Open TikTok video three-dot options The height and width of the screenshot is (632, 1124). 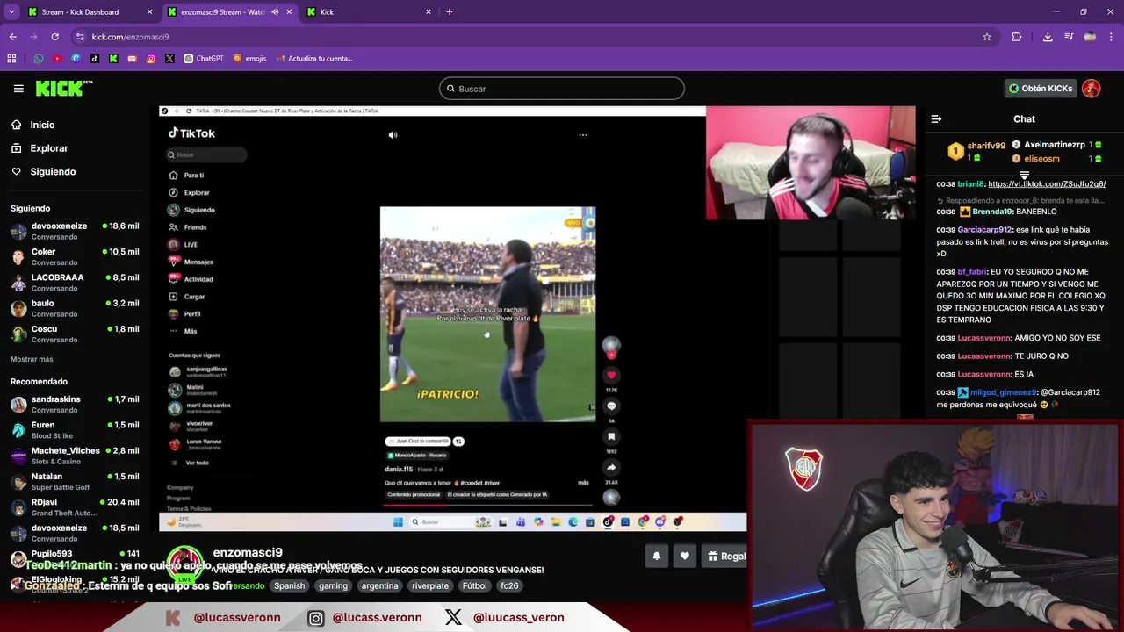point(583,135)
